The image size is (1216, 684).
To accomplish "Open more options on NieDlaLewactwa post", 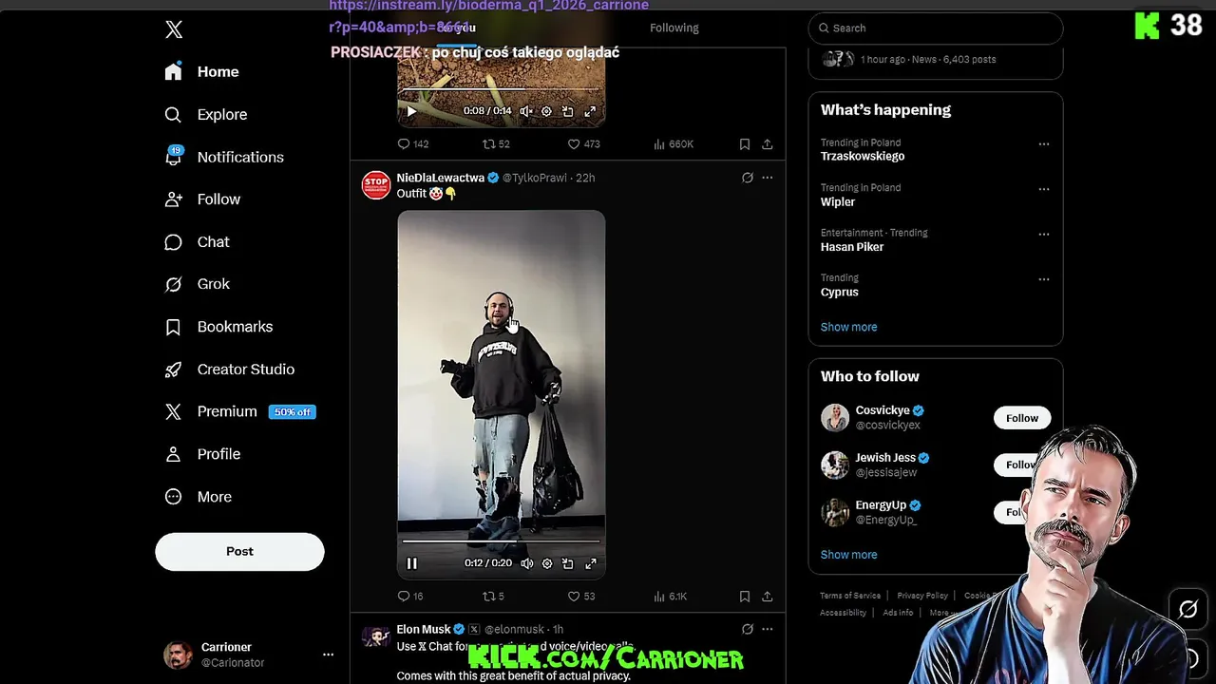I will 768,178.
